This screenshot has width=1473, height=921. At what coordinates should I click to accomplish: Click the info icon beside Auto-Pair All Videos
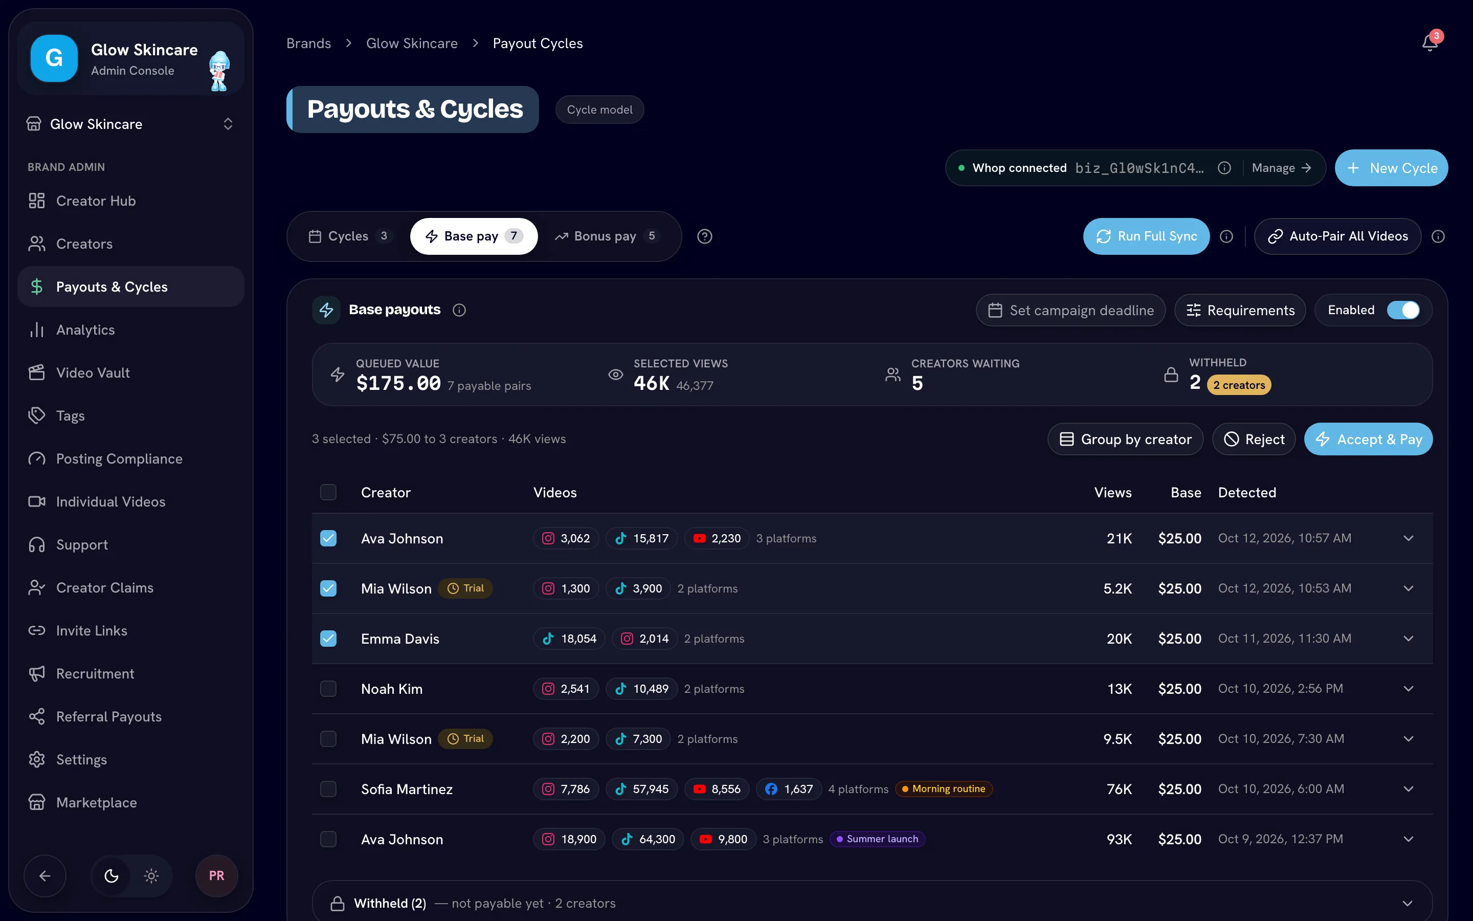pos(1438,236)
